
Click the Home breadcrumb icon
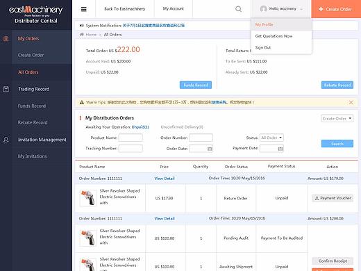pyautogui.click(x=82, y=34)
